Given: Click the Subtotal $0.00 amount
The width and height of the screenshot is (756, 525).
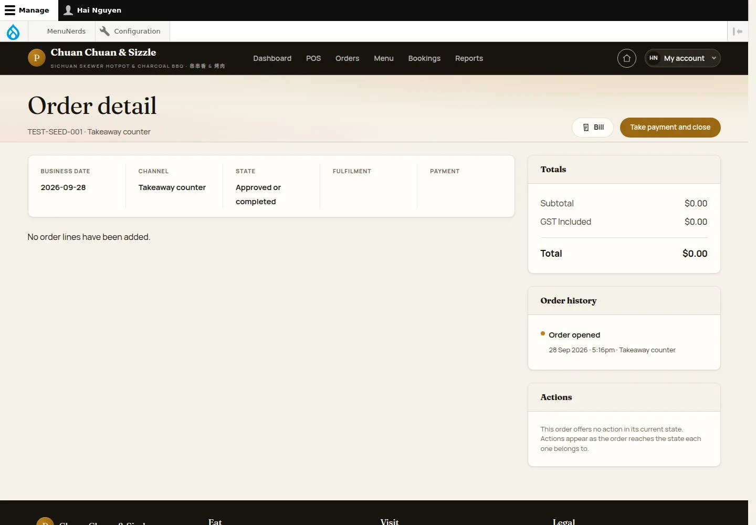Looking at the screenshot, I should point(696,203).
